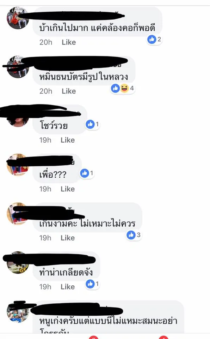This screenshot has height=339, width=210.
Task: Click the 20h timestamp of the first comment
Action: pyautogui.click(x=46, y=42)
